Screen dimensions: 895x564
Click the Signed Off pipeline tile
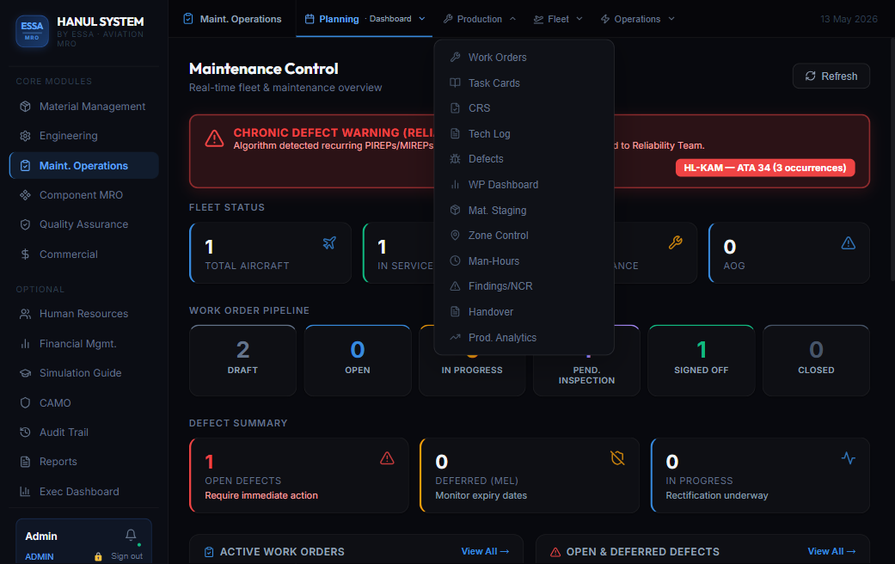pos(701,360)
